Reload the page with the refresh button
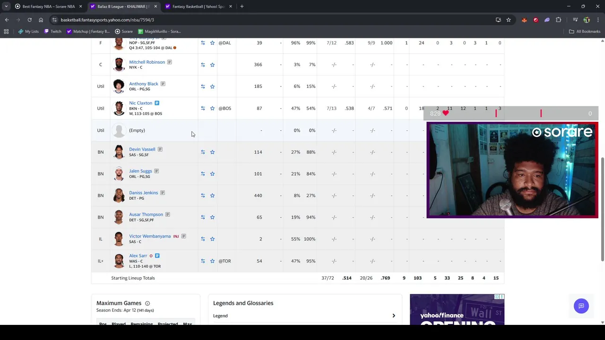The image size is (605, 340). pos(29,20)
